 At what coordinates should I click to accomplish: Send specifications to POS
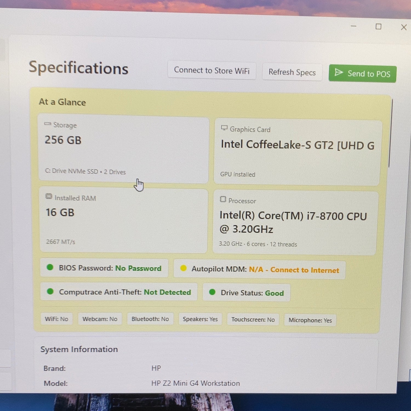coord(363,74)
